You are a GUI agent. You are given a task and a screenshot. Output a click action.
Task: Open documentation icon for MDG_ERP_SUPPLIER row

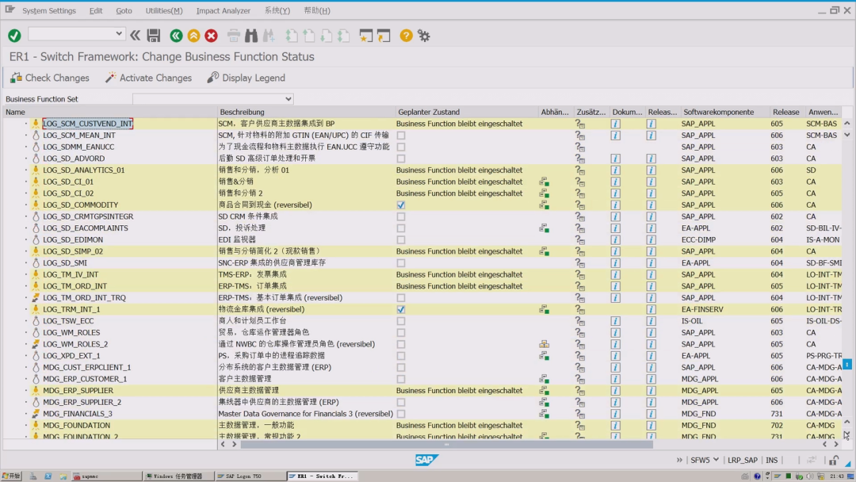click(x=615, y=391)
